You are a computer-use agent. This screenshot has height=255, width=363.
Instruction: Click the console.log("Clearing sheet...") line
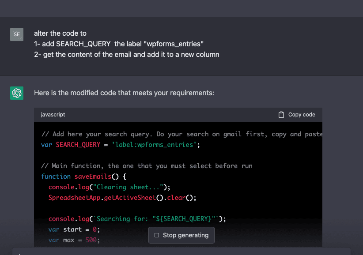pos(109,187)
